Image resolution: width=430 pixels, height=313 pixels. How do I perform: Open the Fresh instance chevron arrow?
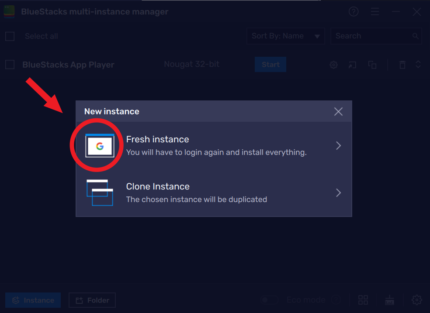[338, 146]
